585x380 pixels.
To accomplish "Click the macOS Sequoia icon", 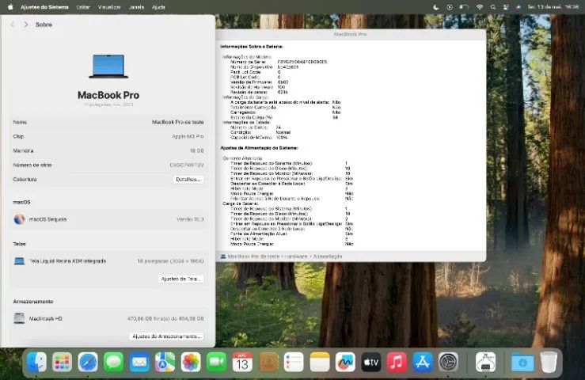I will point(19,219).
